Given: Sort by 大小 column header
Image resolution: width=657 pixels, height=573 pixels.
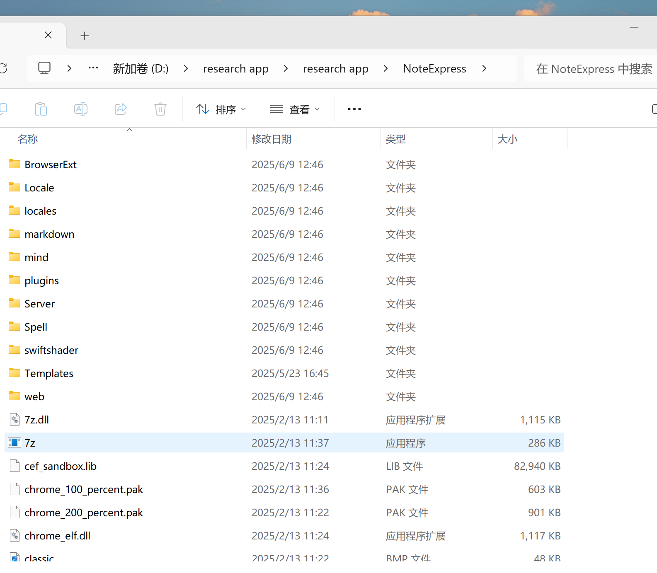Looking at the screenshot, I should 507,139.
